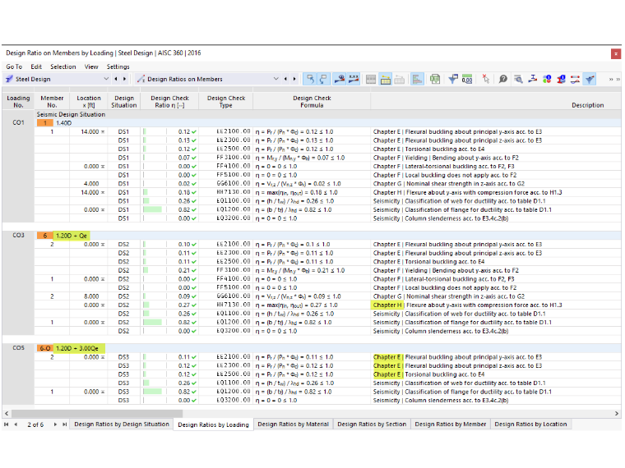Click the red-blue result diagram icon
The image size is (625, 468).
pos(575,79)
